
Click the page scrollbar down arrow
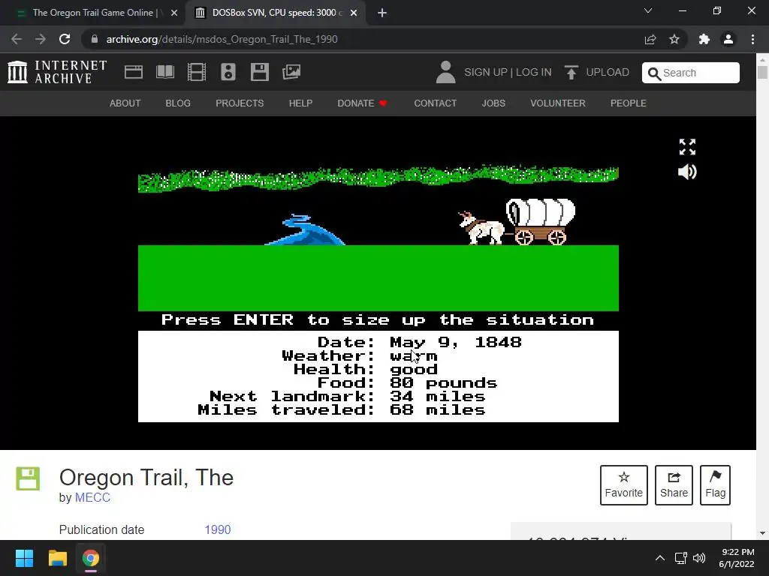click(762, 533)
